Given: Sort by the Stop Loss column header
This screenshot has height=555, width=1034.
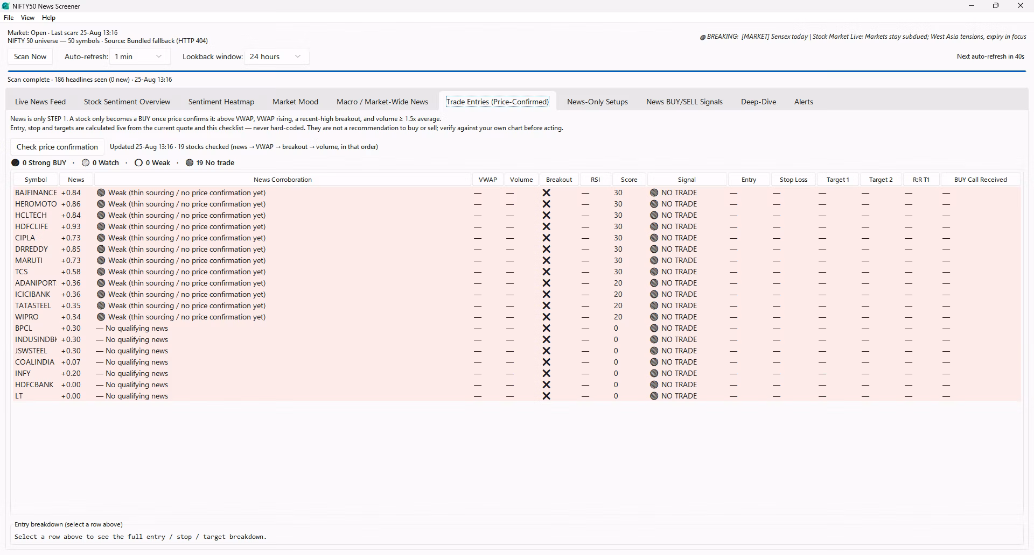Looking at the screenshot, I should click(793, 180).
